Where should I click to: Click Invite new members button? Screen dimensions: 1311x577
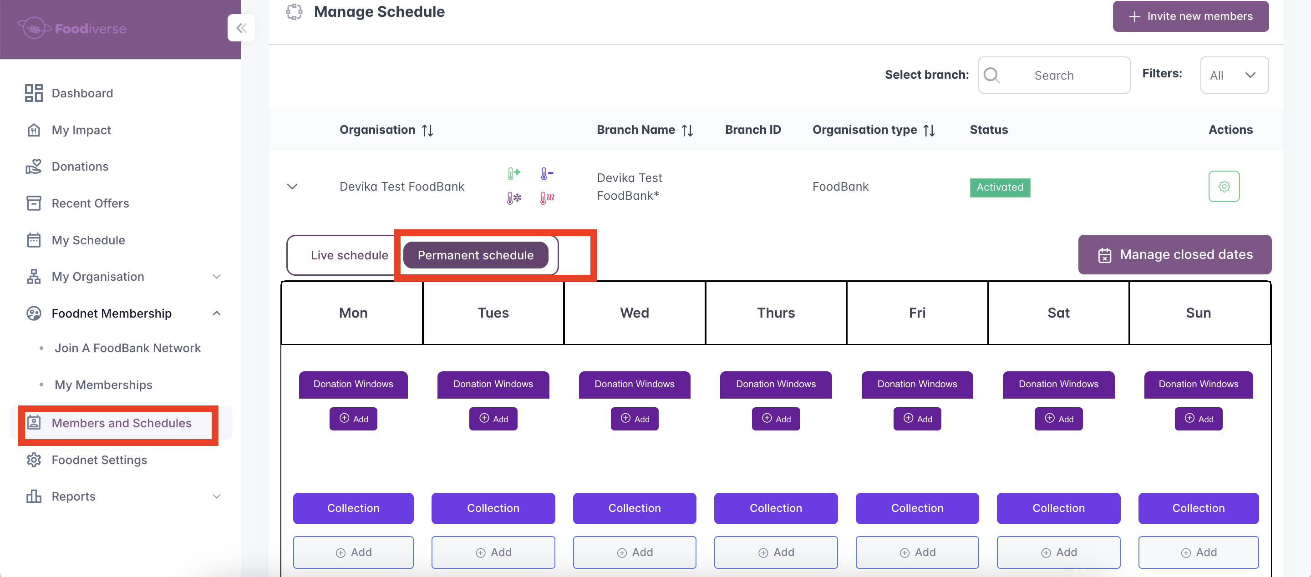pos(1190,16)
